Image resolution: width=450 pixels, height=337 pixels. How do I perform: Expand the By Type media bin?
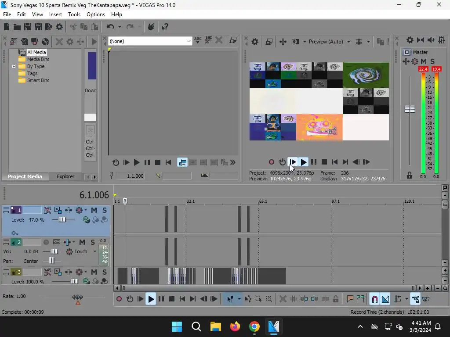[14, 67]
